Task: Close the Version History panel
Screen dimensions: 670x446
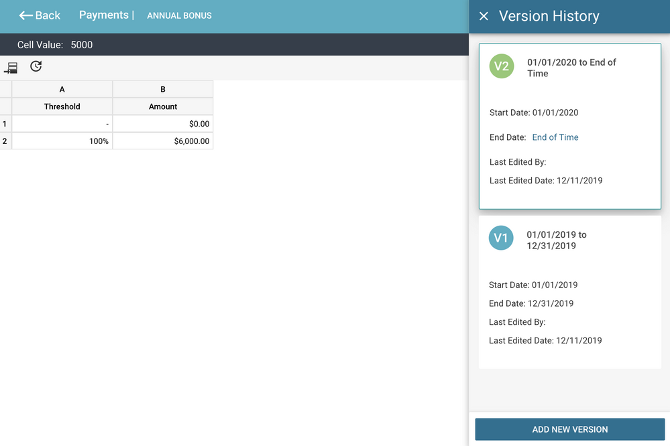Action: (x=484, y=15)
